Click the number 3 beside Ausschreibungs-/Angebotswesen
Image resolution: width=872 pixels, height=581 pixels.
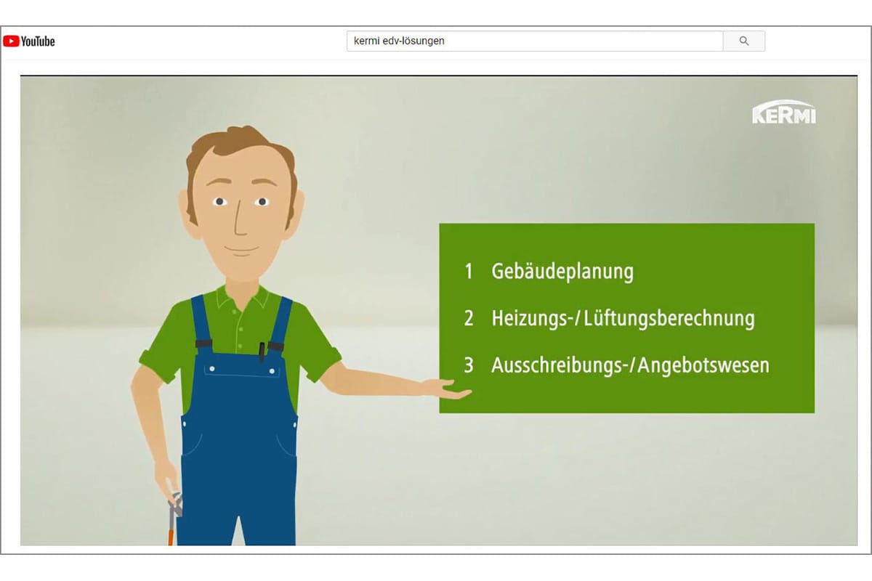(x=469, y=365)
